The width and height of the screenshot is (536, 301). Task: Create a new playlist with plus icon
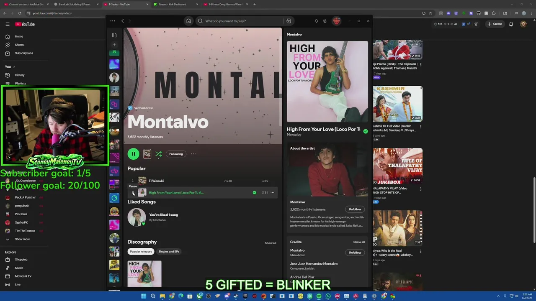[x=114, y=45]
